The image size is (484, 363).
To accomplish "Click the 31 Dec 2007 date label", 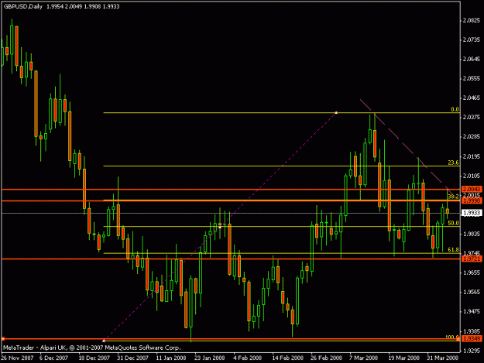I will pyautogui.click(x=132, y=358).
